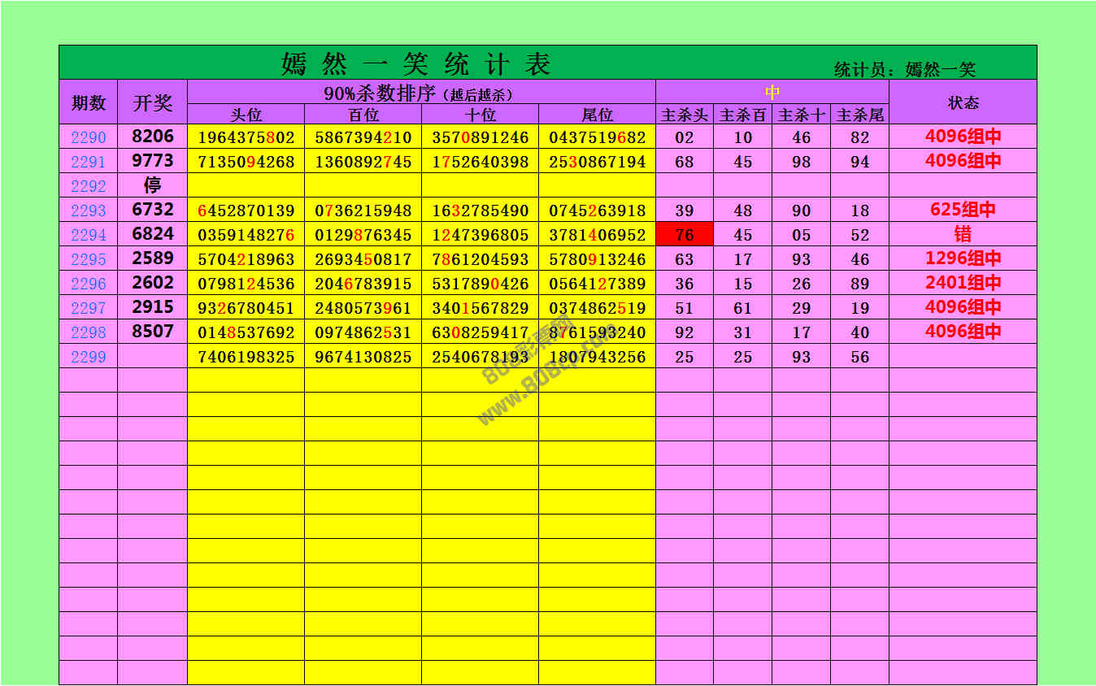The height and width of the screenshot is (686, 1096).
Task: Click the period number 2290 link
Action: point(88,137)
